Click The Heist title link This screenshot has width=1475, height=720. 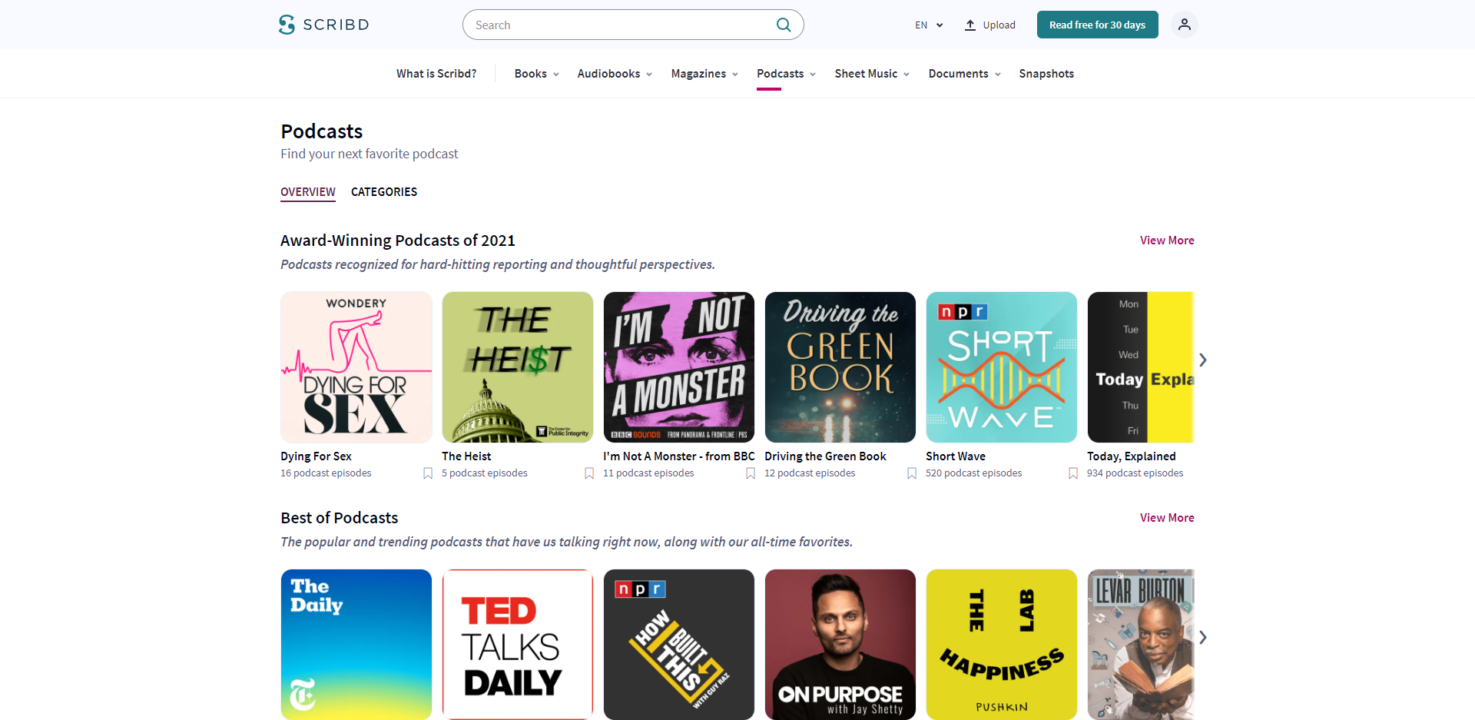point(466,456)
